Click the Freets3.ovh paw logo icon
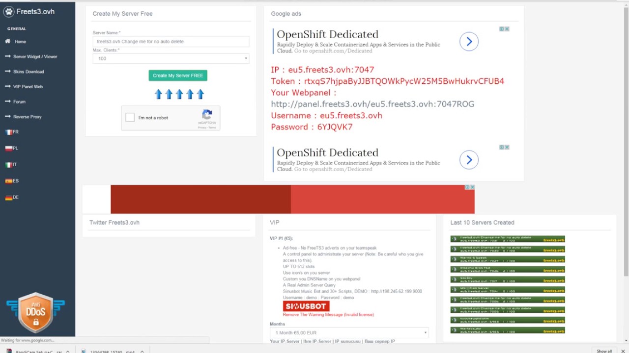629x353 pixels. click(x=9, y=11)
